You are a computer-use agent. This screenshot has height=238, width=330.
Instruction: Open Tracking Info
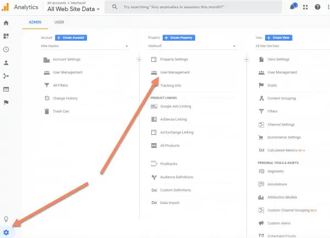170,86
